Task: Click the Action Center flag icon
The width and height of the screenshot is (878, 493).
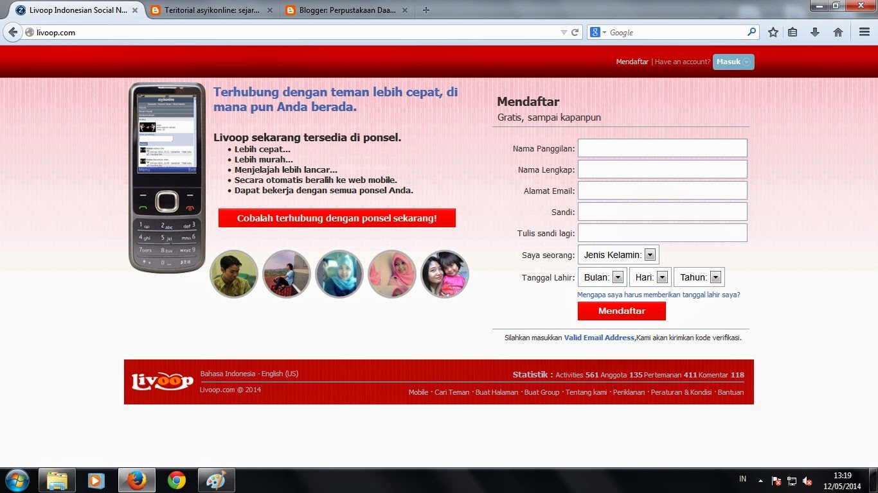Action: click(x=776, y=481)
